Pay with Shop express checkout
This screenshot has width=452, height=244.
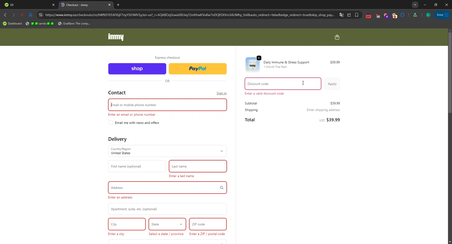pyautogui.click(x=137, y=69)
